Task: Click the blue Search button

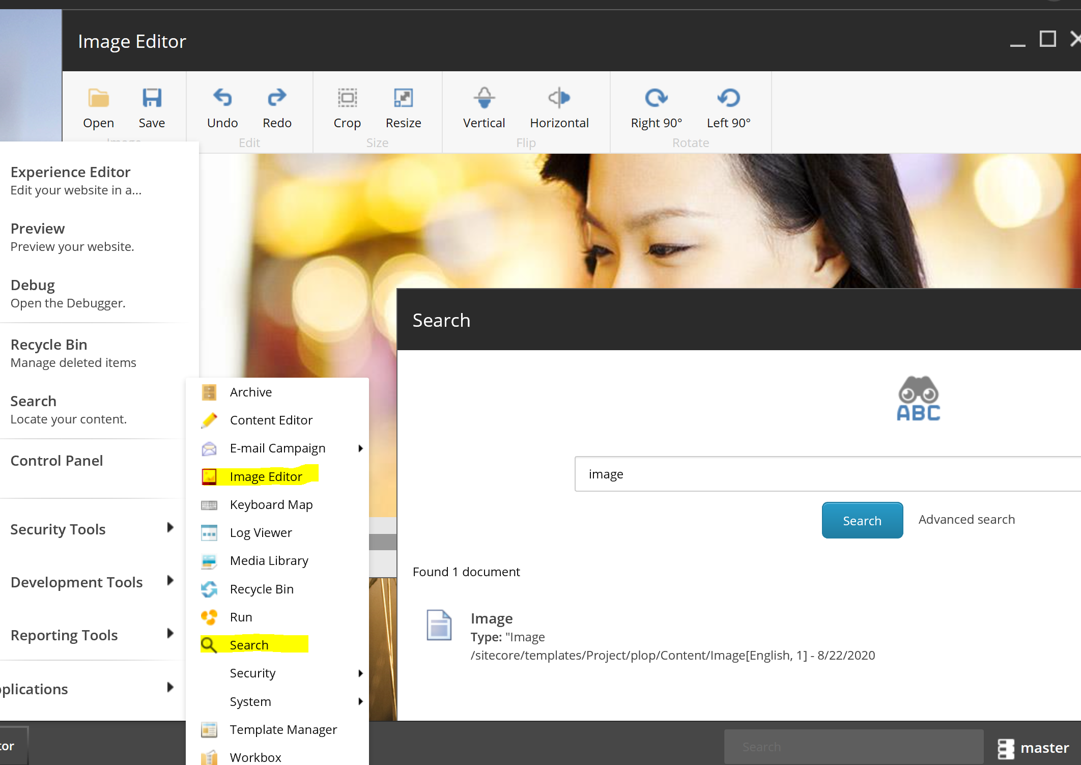Action: point(862,520)
